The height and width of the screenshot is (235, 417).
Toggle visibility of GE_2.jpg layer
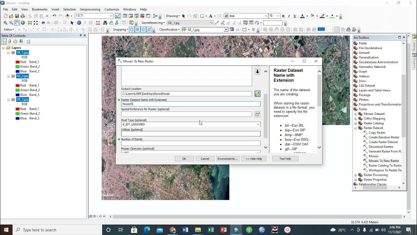(x=13, y=76)
